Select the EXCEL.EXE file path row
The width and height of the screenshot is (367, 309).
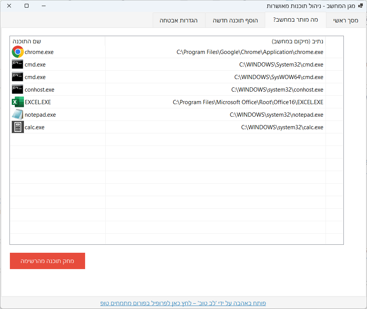coord(248,102)
